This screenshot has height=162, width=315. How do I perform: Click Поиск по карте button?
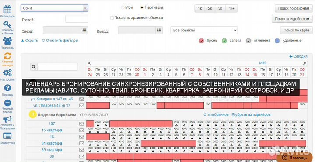coord(296,30)
